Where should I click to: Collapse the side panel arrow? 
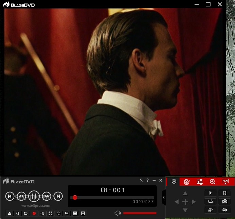click(x=164, y=198)
